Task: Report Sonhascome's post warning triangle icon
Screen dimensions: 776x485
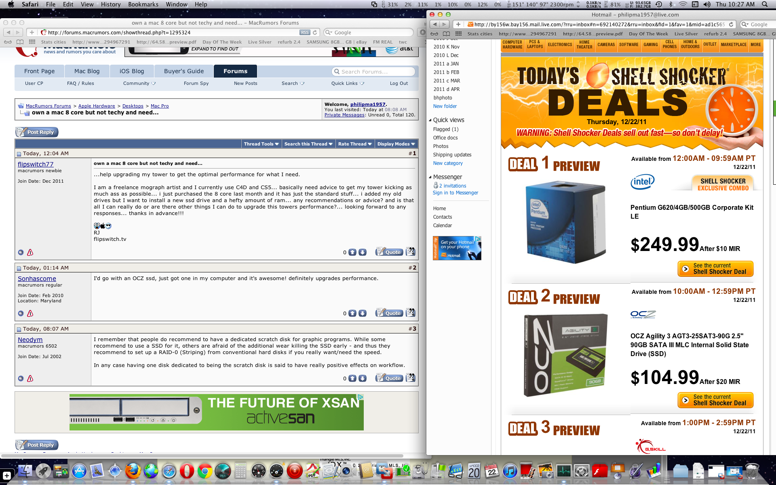Action: [30, 314]
